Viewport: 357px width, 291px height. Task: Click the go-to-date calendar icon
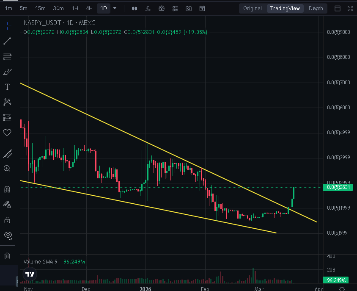point(202,8)
